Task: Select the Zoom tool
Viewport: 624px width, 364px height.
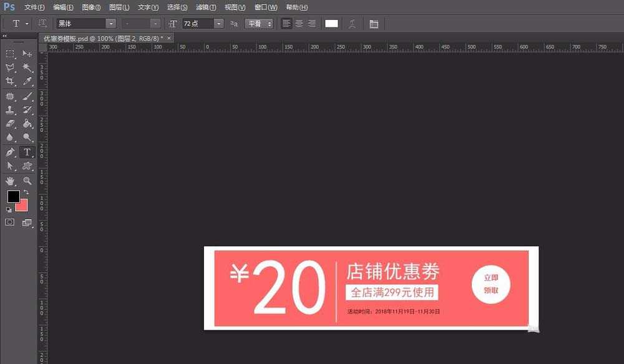Action: (27, 180)
